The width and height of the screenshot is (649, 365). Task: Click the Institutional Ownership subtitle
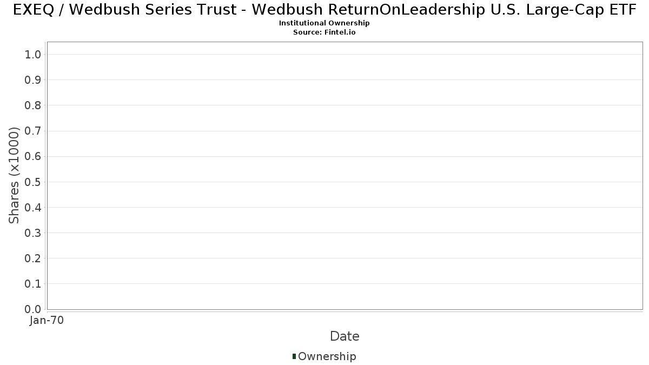(325, 23)
